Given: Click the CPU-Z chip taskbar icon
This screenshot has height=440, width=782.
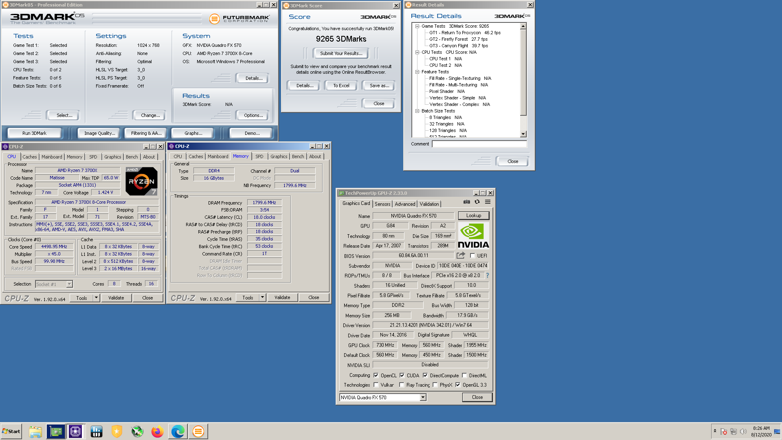Looking at the screenshot, I should [75, 431].
